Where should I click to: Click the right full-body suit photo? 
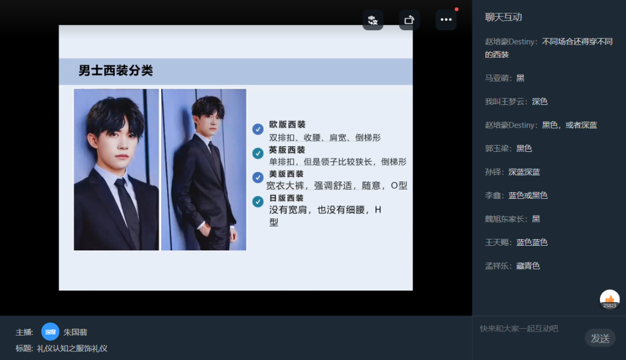(x=203, y=169)
